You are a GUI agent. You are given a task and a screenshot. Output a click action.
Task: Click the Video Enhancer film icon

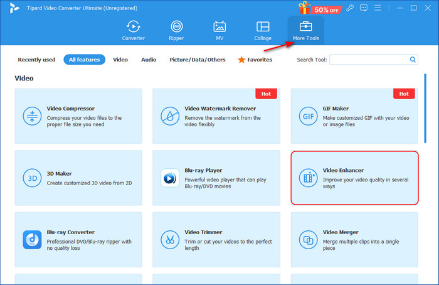pos(309,178)
